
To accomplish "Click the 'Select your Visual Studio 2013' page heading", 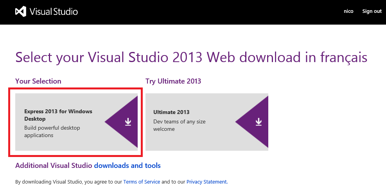I will click(191, 58).
